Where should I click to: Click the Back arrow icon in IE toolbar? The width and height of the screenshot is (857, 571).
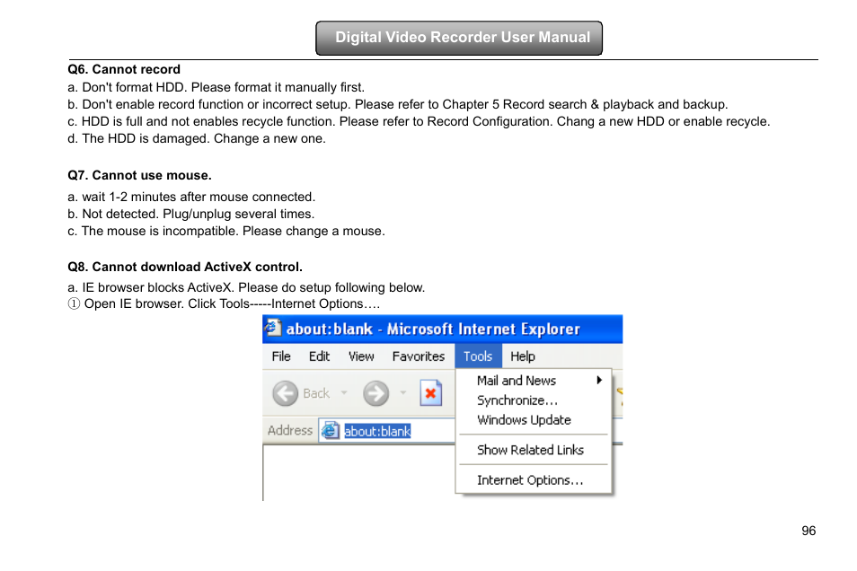[286, 393]
